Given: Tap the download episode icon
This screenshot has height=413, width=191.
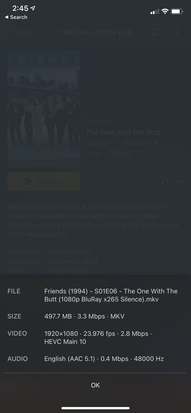Looking at the screenshot, I should pos(162,181).
